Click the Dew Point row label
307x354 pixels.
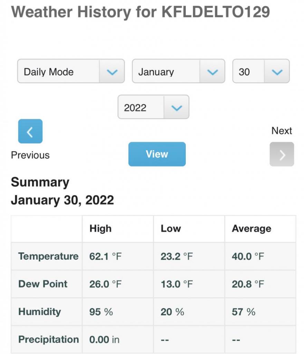pyautogui.click(x=43, y=284)
